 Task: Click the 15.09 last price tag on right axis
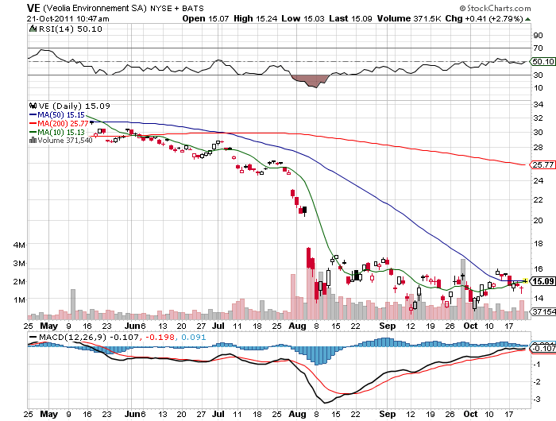(x=542, y=281)
